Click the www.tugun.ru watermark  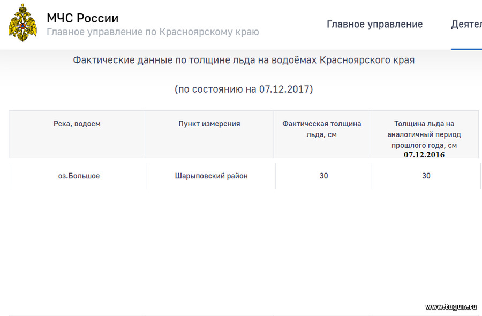[451, 307]
